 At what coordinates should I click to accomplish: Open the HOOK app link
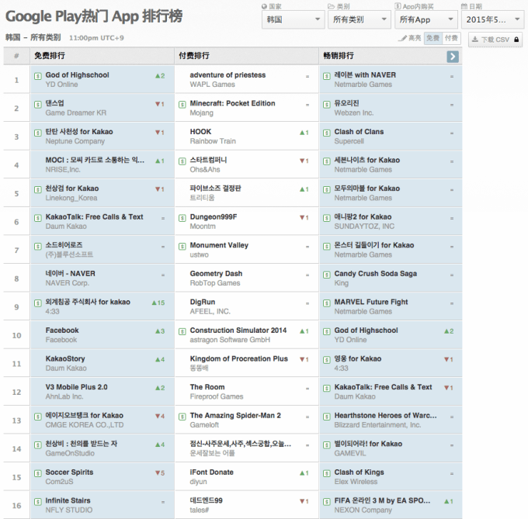coord(200,132)
